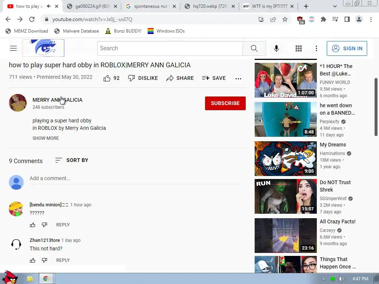Open more actions ellipsis under video
The image size is (379, 284).
click(x=238, y=78)
